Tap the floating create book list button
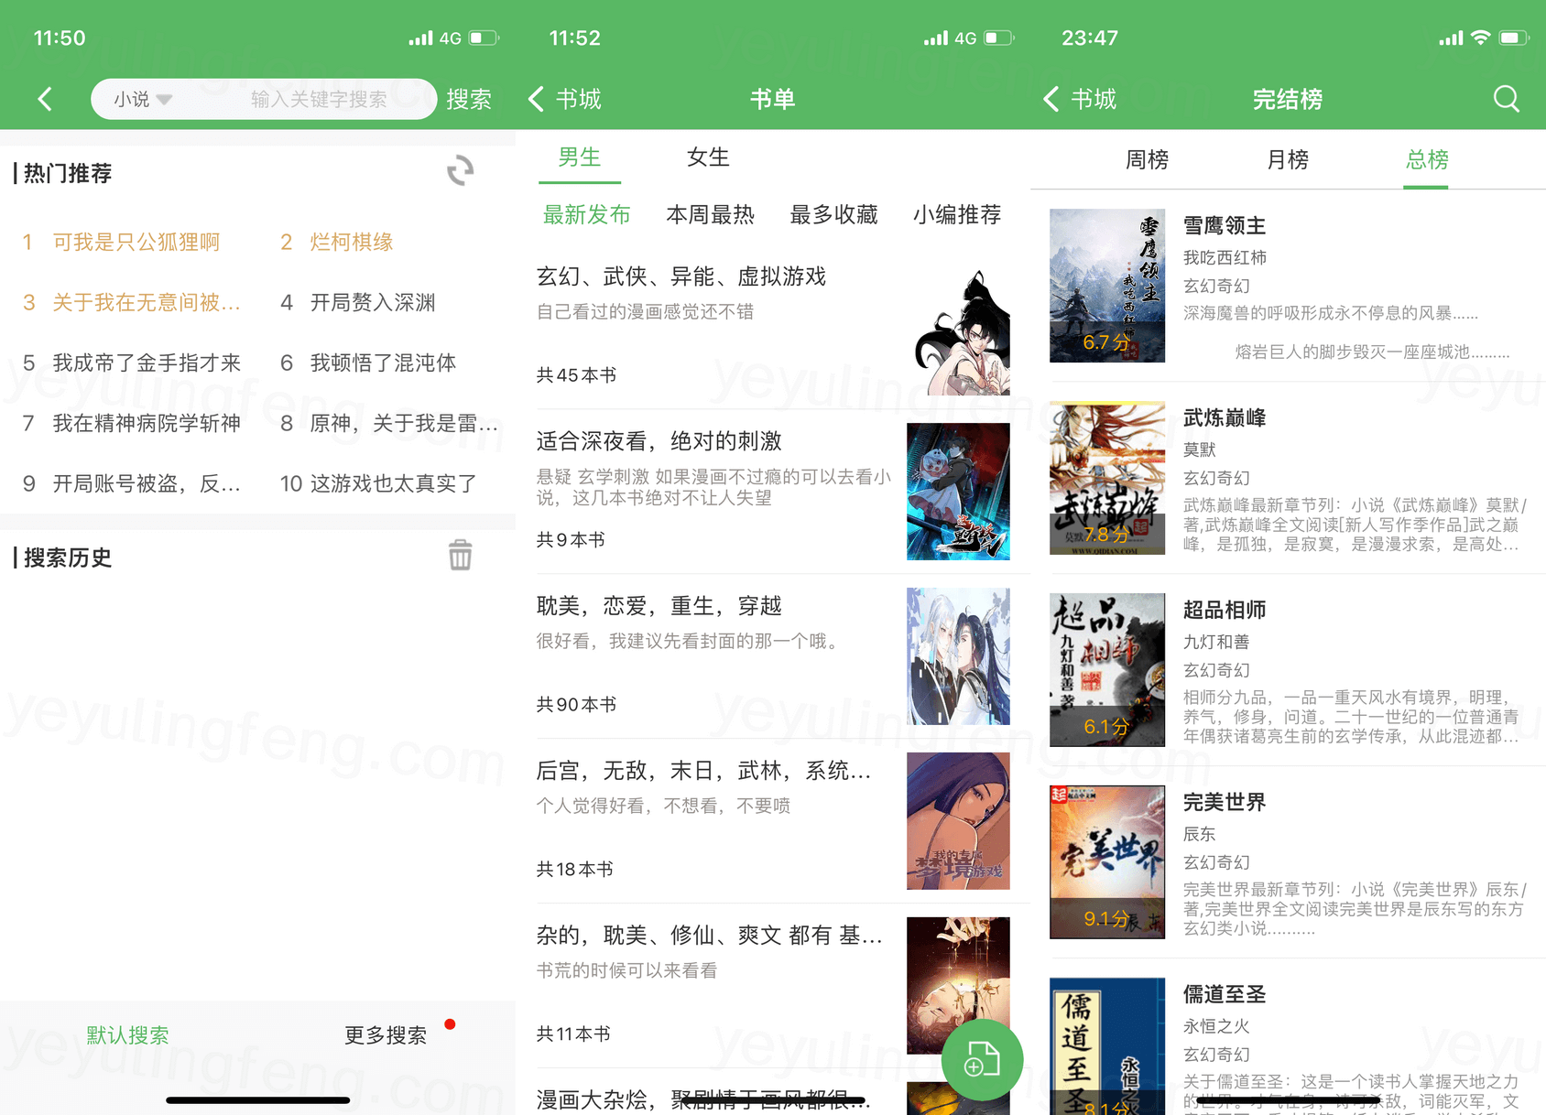Viewport: 1546px width, 1115px height. (982, 1060)
